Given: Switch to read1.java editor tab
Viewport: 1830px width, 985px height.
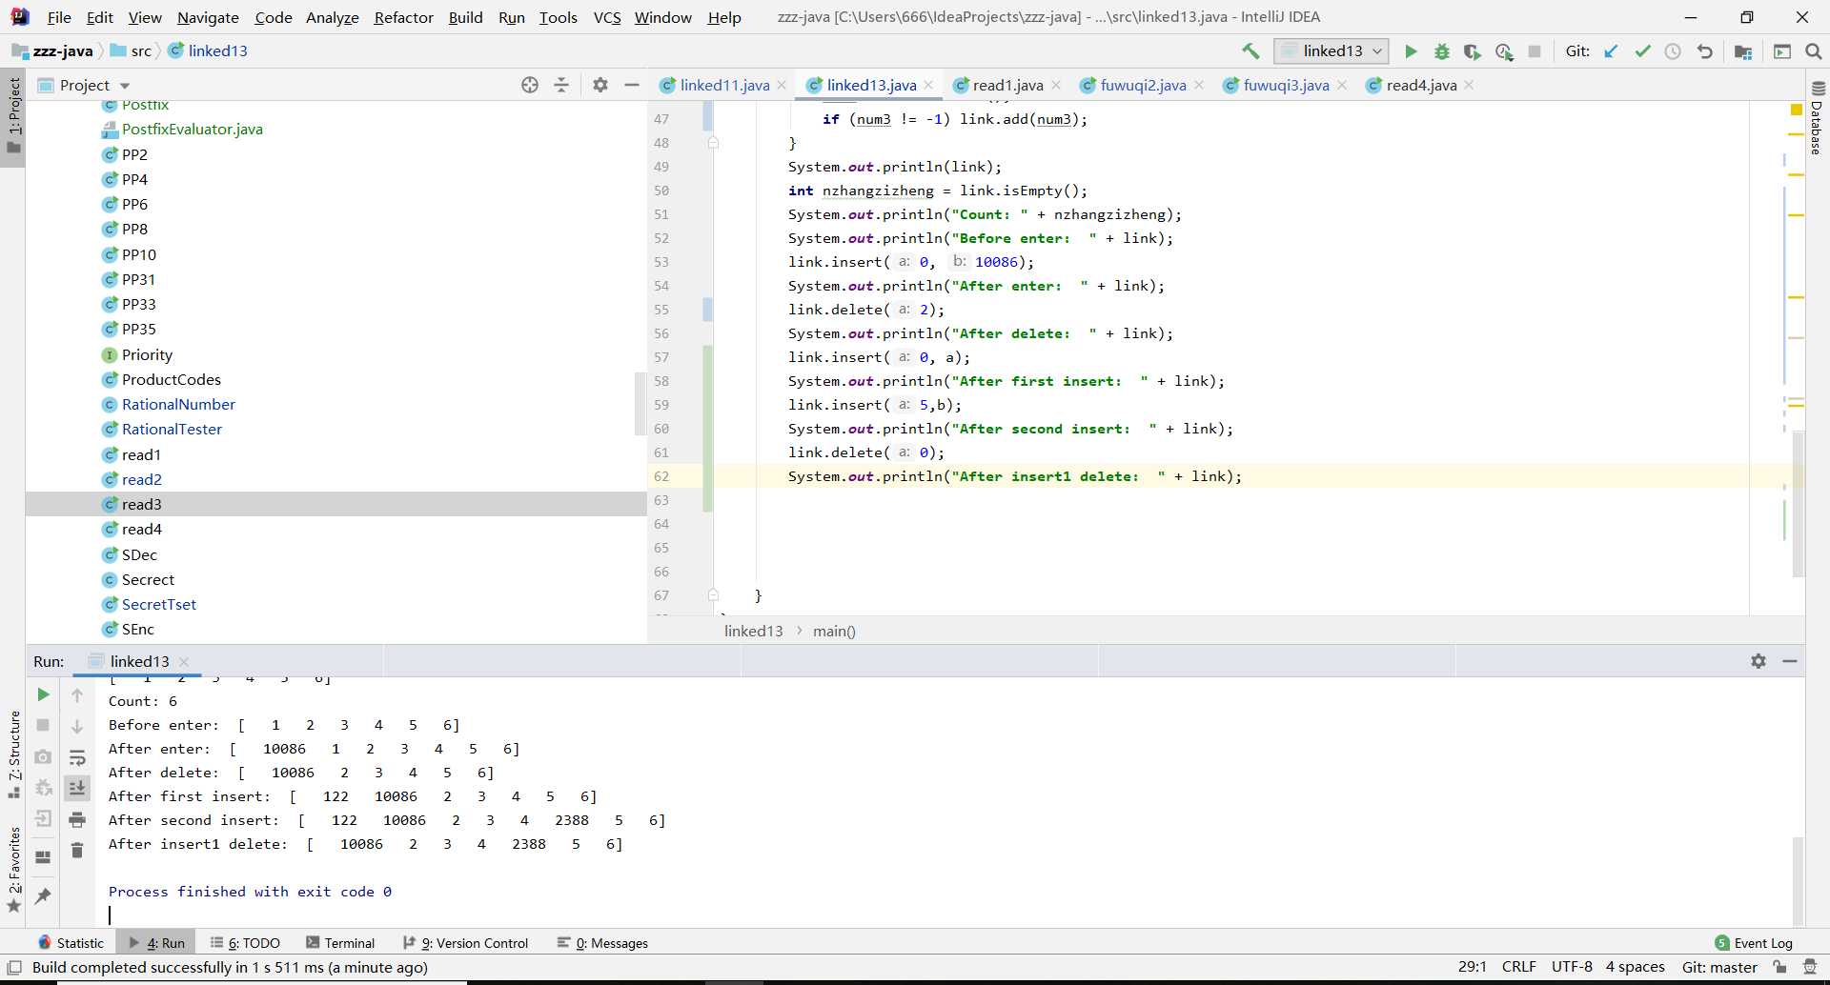Looking at the screenshot, I should click(1007, 85).
